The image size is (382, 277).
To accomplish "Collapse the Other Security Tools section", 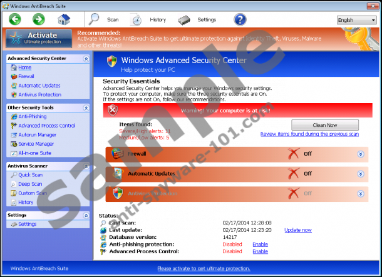I will pyautogui.click(x=86, y=108).
